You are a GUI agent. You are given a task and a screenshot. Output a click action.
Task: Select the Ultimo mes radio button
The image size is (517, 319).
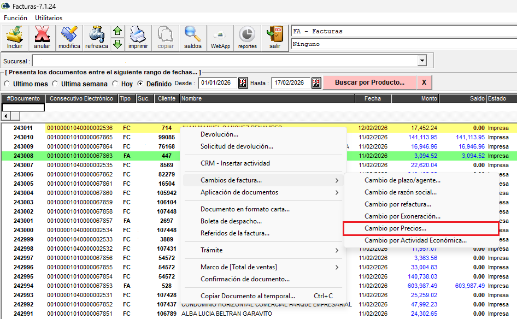click(x=8, y=84)
